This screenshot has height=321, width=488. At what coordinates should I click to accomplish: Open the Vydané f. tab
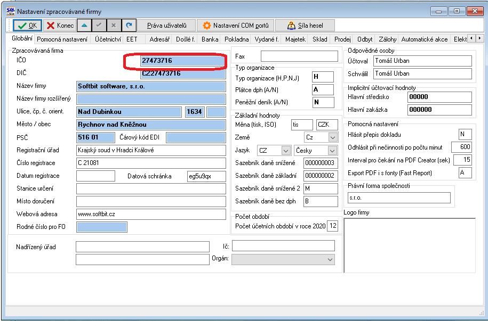[x=267, y=39]
